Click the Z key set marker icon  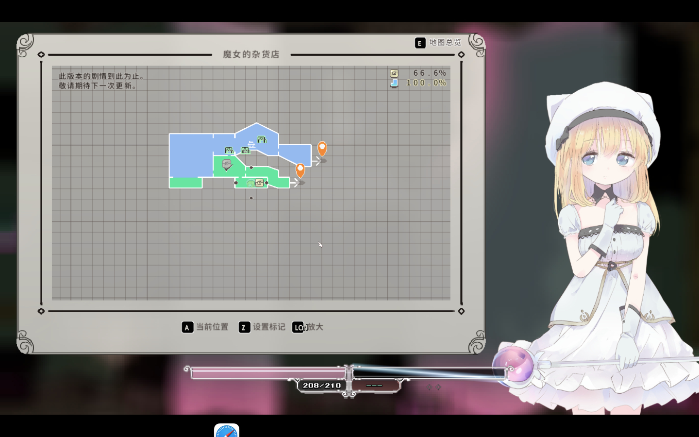(244, 327)
